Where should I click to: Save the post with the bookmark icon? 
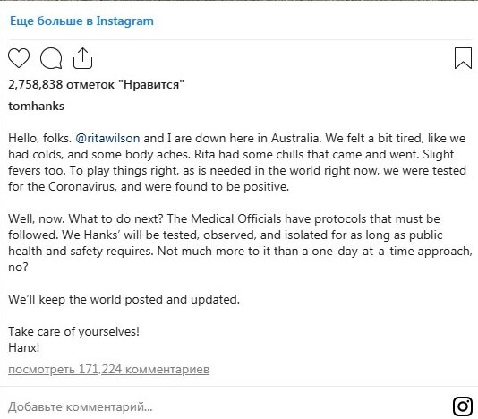pos(463,58)
